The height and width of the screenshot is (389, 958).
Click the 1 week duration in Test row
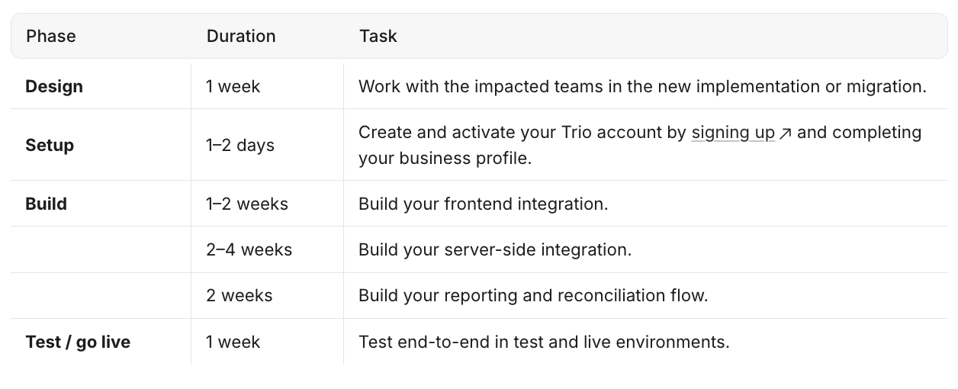(233, 342)
